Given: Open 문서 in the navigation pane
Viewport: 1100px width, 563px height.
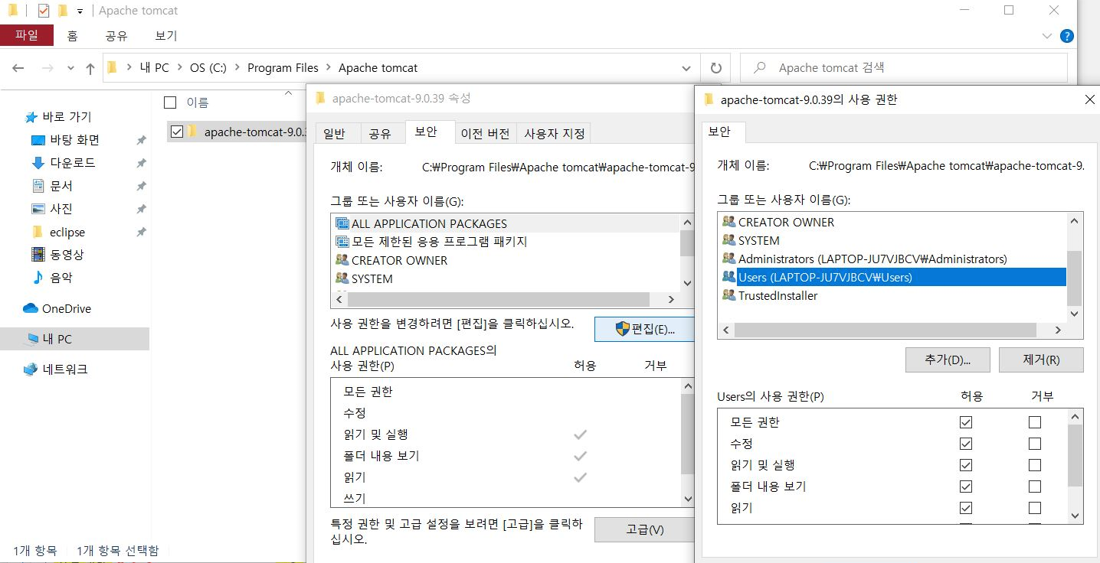Looking at the screenshot, I should (61, 186).
